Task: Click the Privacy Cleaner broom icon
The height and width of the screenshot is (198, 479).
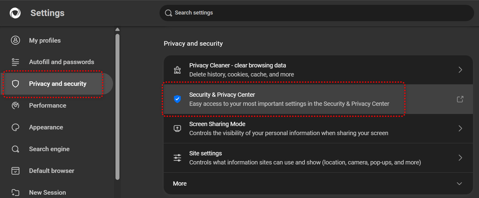Action: click(177, 70)
